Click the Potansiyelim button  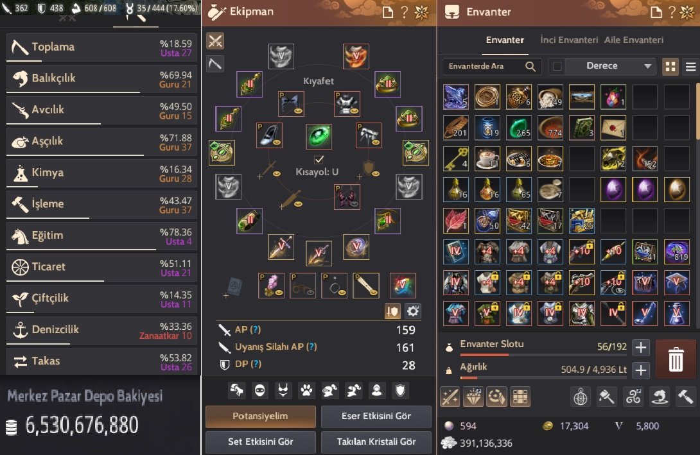click(x=260, y=416)
